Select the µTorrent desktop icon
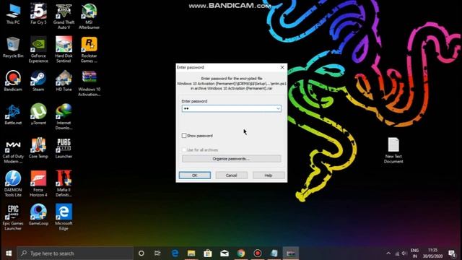The image size is (462, 260). pyautogui.click(x=38, y=115)
